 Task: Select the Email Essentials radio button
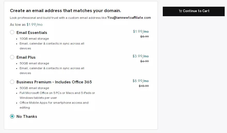click(x=12, y=32)
